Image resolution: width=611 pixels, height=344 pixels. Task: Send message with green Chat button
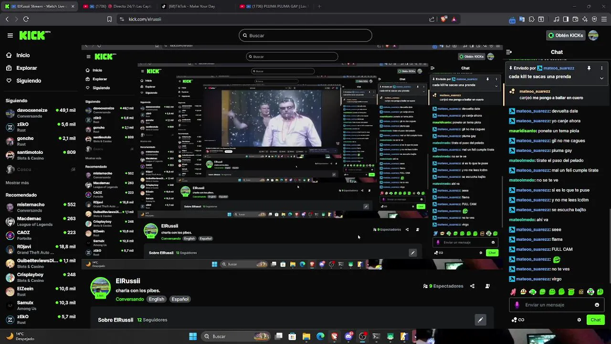coord(596,320)
